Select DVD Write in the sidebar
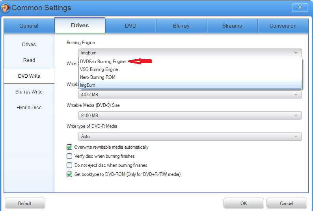The width and height of the screenshot is (313, 211). 29,76
